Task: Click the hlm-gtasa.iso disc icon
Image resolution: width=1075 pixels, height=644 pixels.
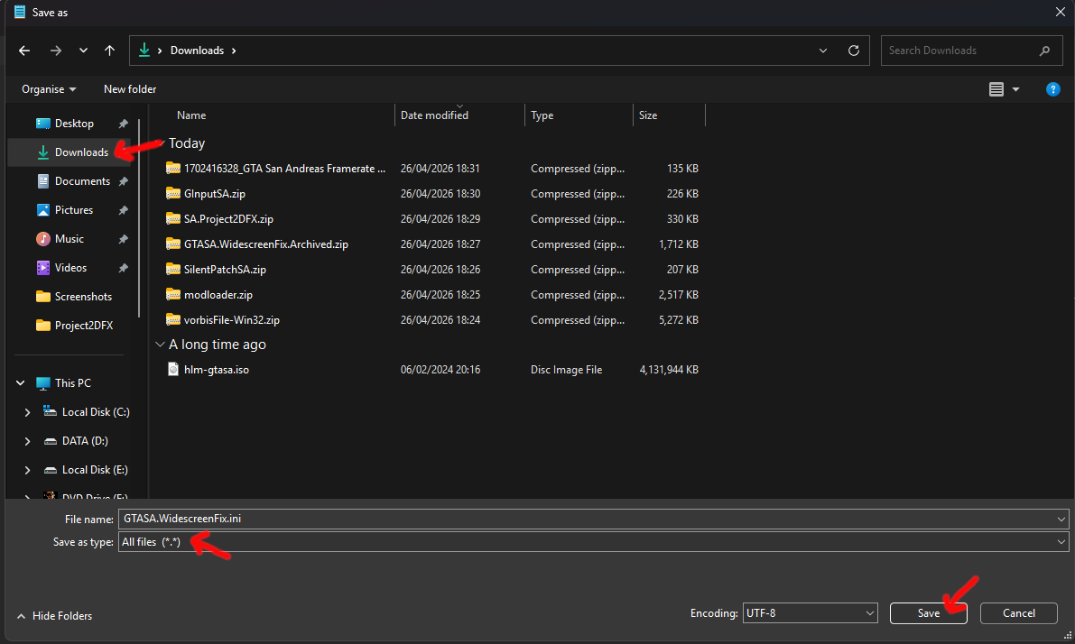Action: 173,369
